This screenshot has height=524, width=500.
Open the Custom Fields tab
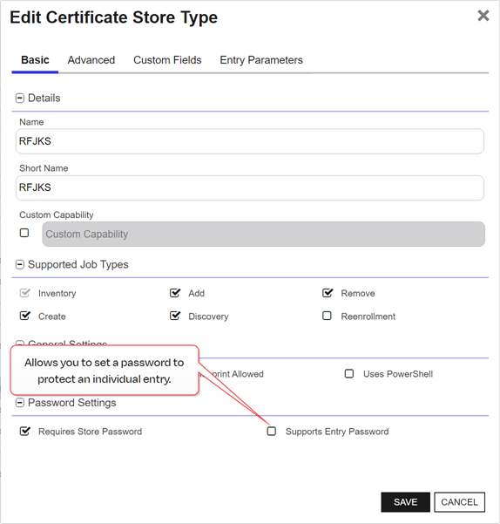(x=167, y=60)
